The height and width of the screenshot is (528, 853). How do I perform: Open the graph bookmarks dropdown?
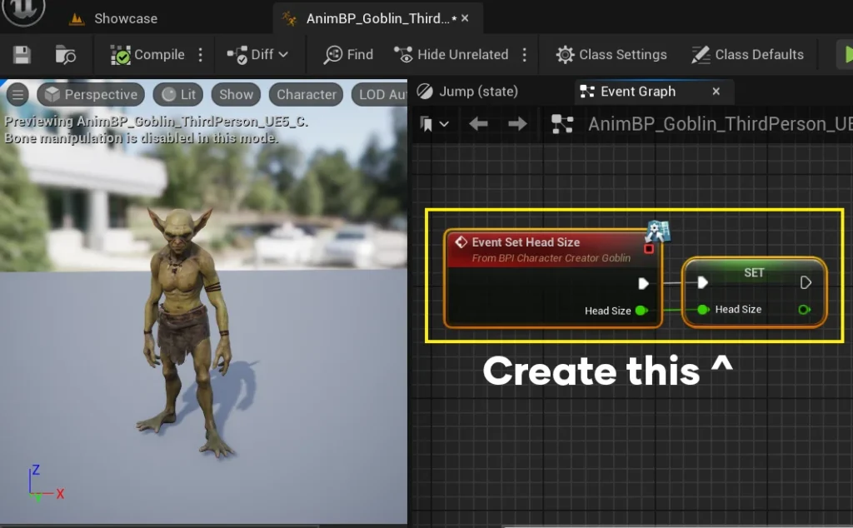(435, 124)
